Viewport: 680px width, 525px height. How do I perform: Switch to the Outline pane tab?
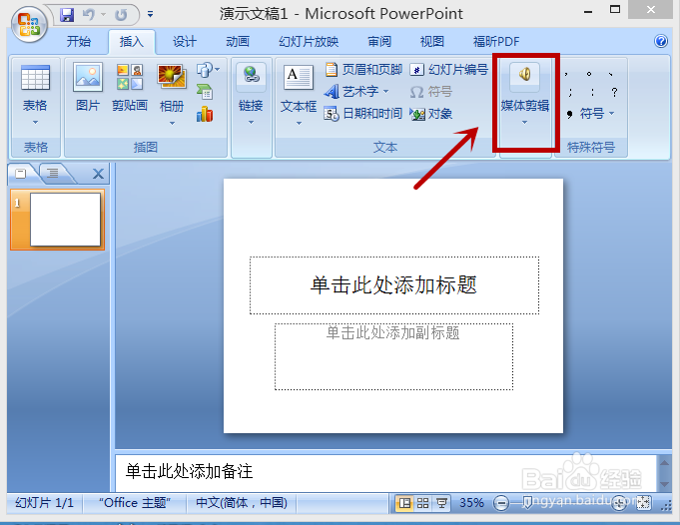[x=53, y=174]
